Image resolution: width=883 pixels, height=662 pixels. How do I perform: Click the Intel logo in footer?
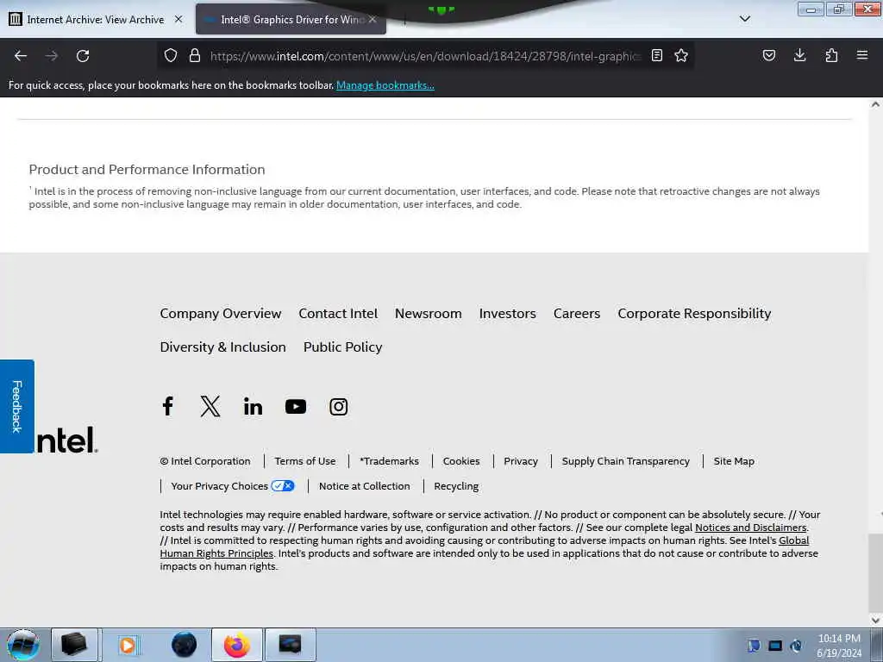pyautogui.click(x=66, y=440)
